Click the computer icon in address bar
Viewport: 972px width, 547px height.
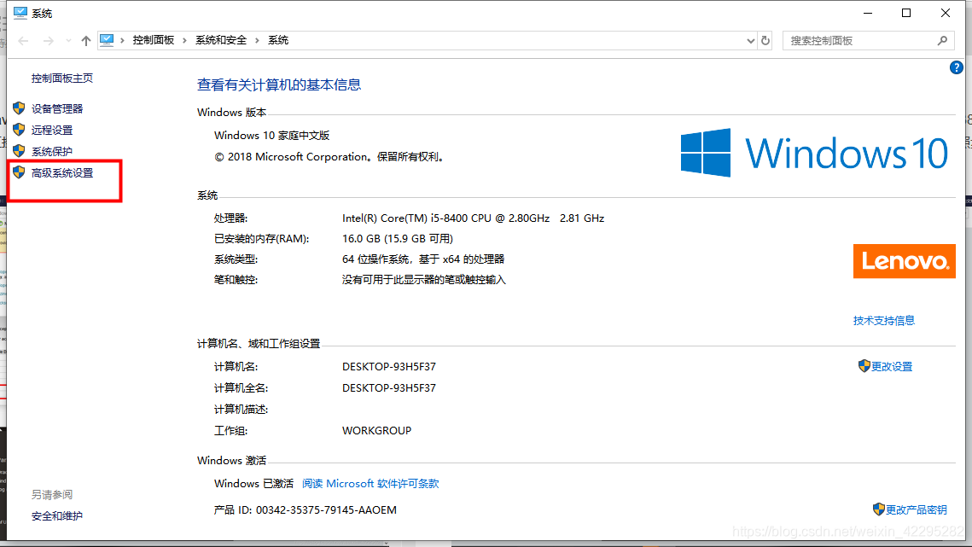tap(107, 40)
